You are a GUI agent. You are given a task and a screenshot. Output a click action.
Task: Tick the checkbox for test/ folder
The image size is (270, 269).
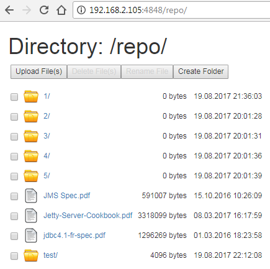[x=14, y=256]
